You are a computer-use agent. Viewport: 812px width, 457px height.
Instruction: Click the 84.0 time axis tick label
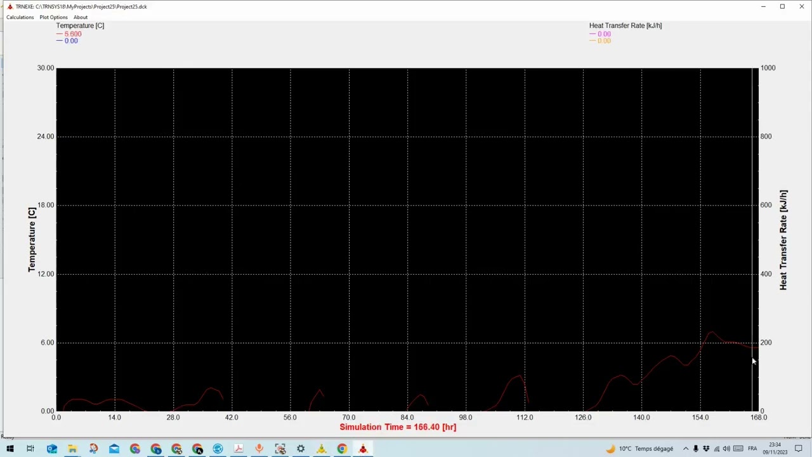[407, 417]
